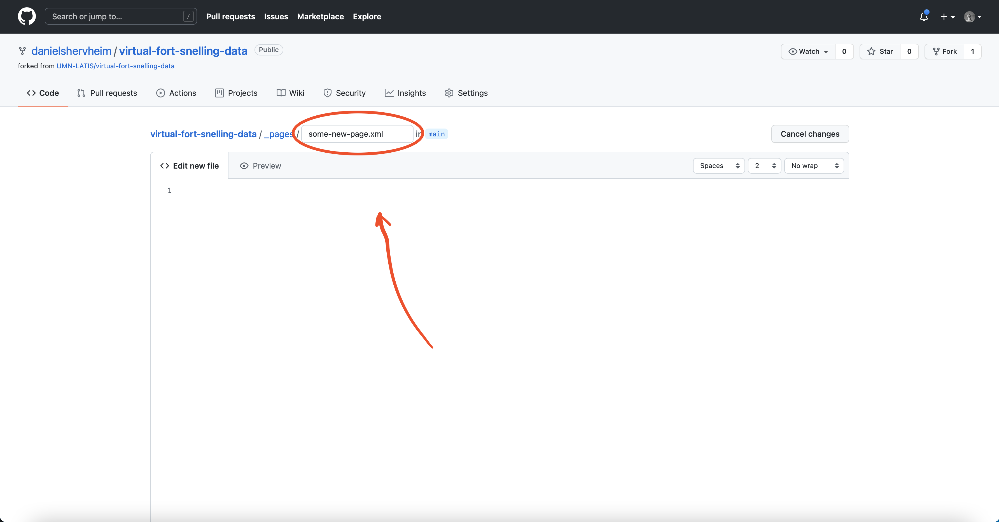Open the Watch dropdown
The height and width of the screenshot is (522, 999).
click(x=808, y=52)
